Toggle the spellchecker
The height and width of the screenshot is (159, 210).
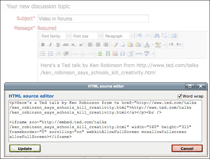[147, 54]
